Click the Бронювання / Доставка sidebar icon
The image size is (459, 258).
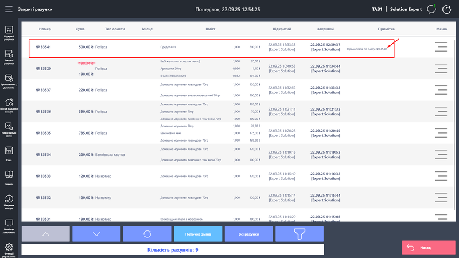(9, 80)
